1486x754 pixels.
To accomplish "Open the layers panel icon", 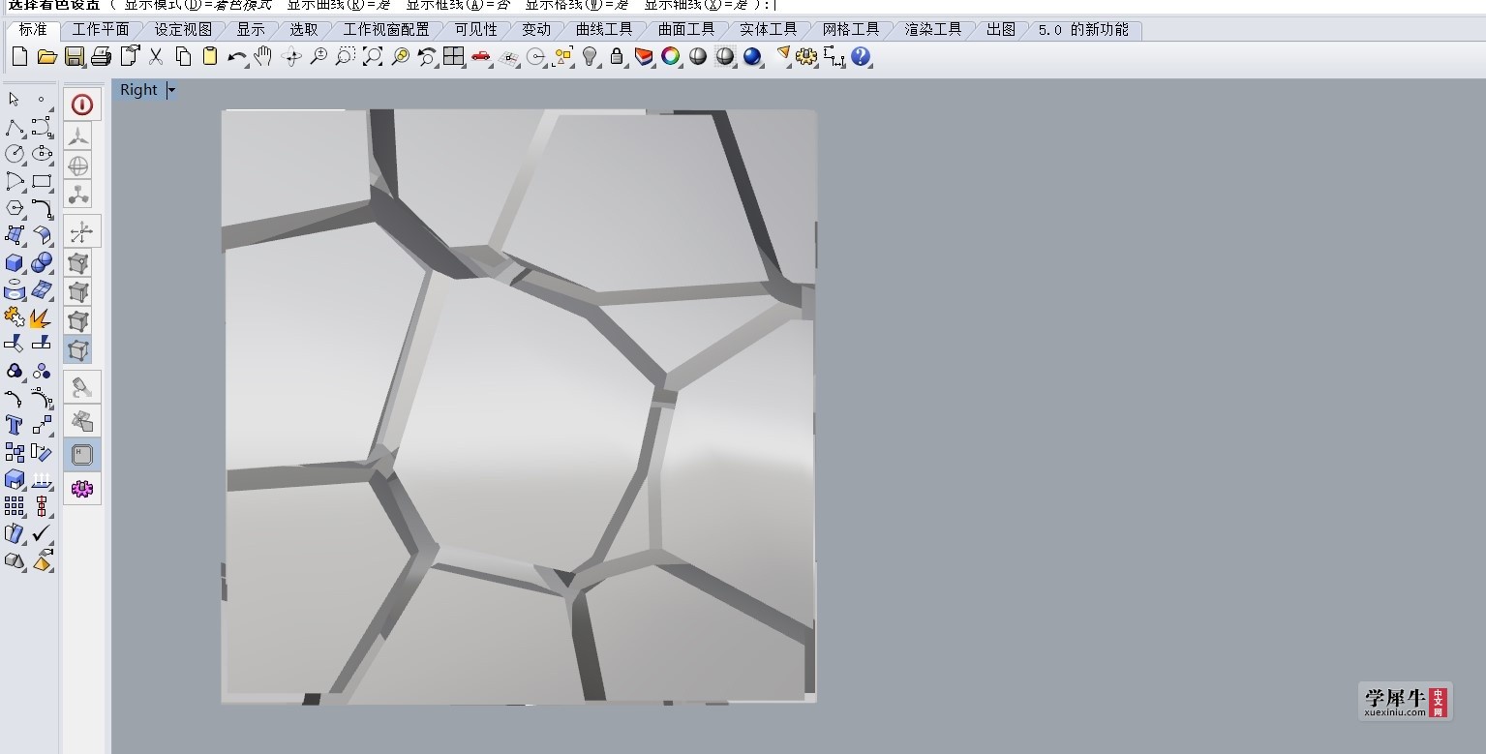I will 644,57.
